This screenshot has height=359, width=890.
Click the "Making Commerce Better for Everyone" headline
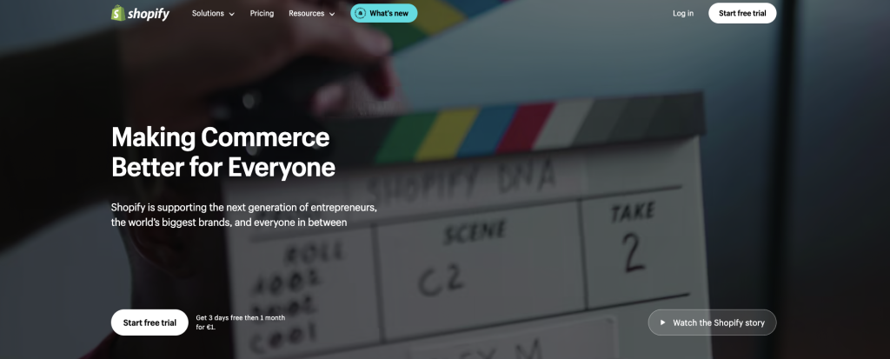point(223,152)
